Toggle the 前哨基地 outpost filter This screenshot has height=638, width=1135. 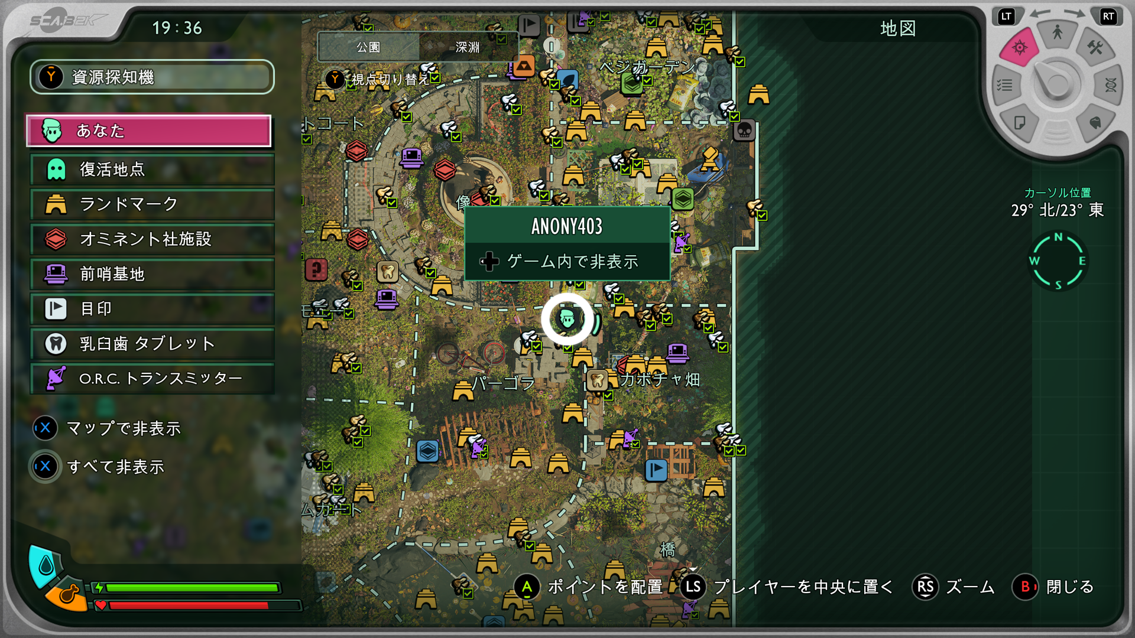[x=153, y=274]
